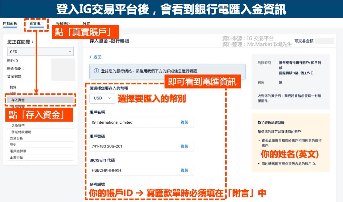This screenshot has width=343, height=202.
Task: Switch to the 模擬賬戶 tab
Action: tap(63, 24)
